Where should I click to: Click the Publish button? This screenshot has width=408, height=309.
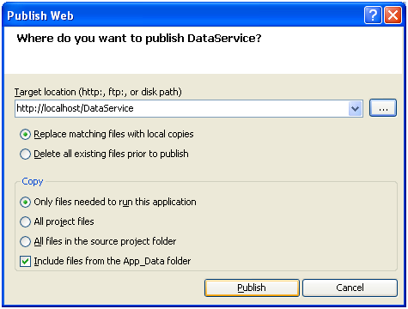point(252,288)
